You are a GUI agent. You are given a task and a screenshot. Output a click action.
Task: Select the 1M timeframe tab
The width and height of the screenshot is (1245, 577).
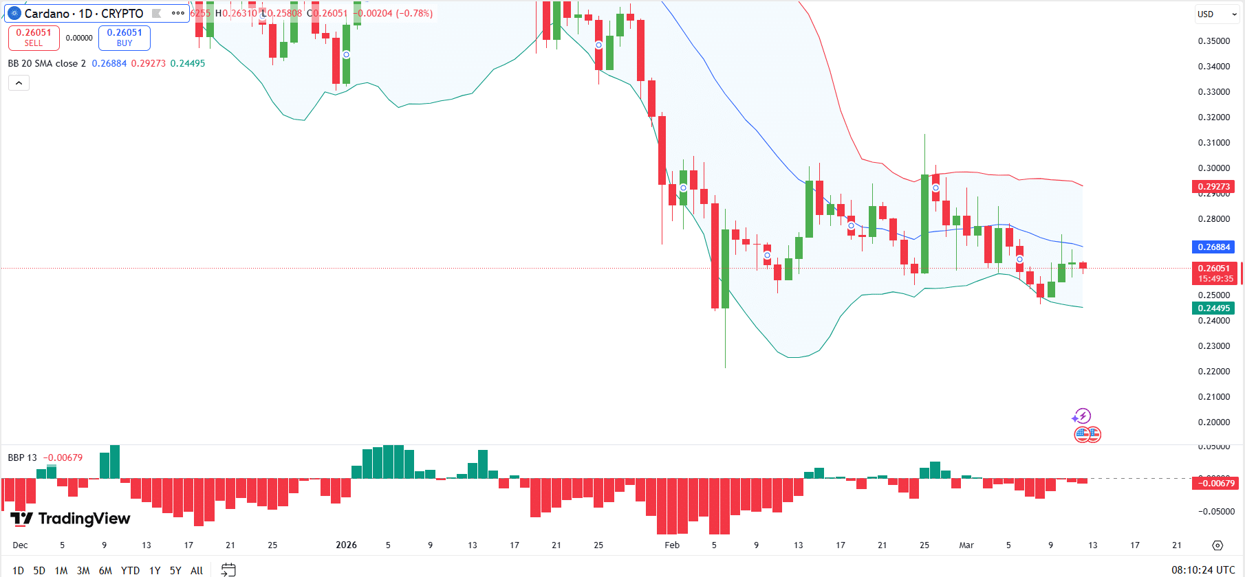point(61,570)
